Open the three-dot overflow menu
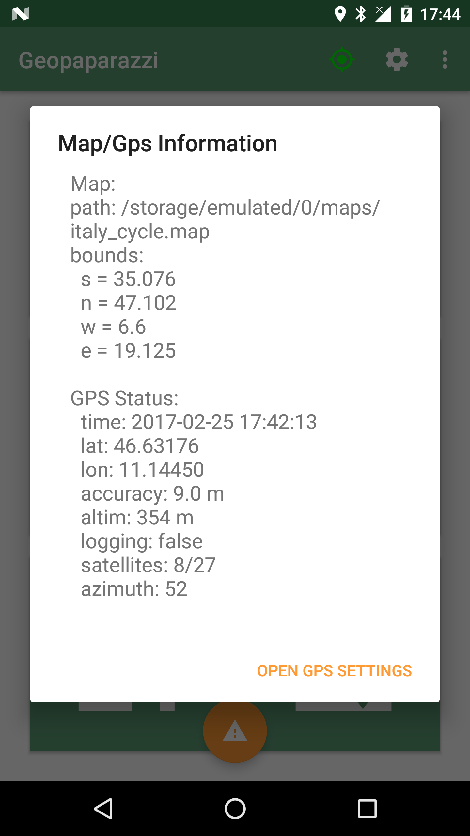Viewport: 470px width, 836px height. (x=445, y=60)
